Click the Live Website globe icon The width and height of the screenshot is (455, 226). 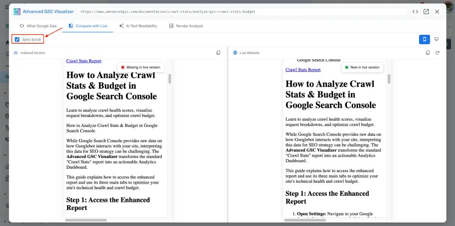(x=235, y=53)
